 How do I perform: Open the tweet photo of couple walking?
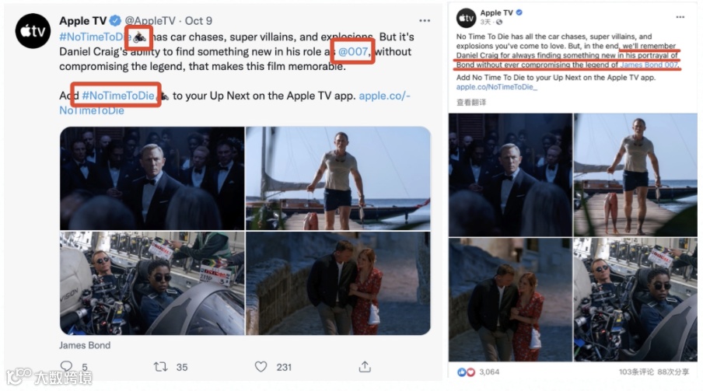pos(338,284)
